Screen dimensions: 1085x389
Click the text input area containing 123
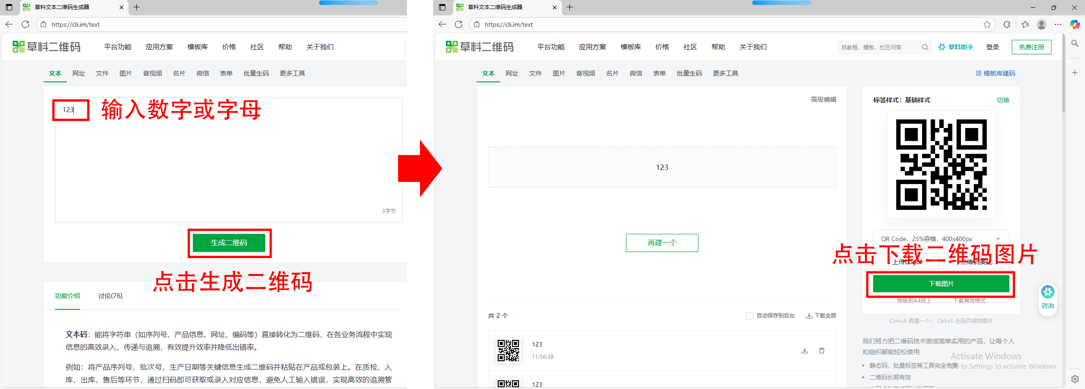[229, 160]
